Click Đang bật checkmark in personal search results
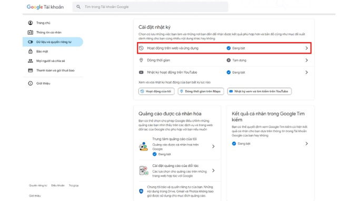 (x=234, y=144)
